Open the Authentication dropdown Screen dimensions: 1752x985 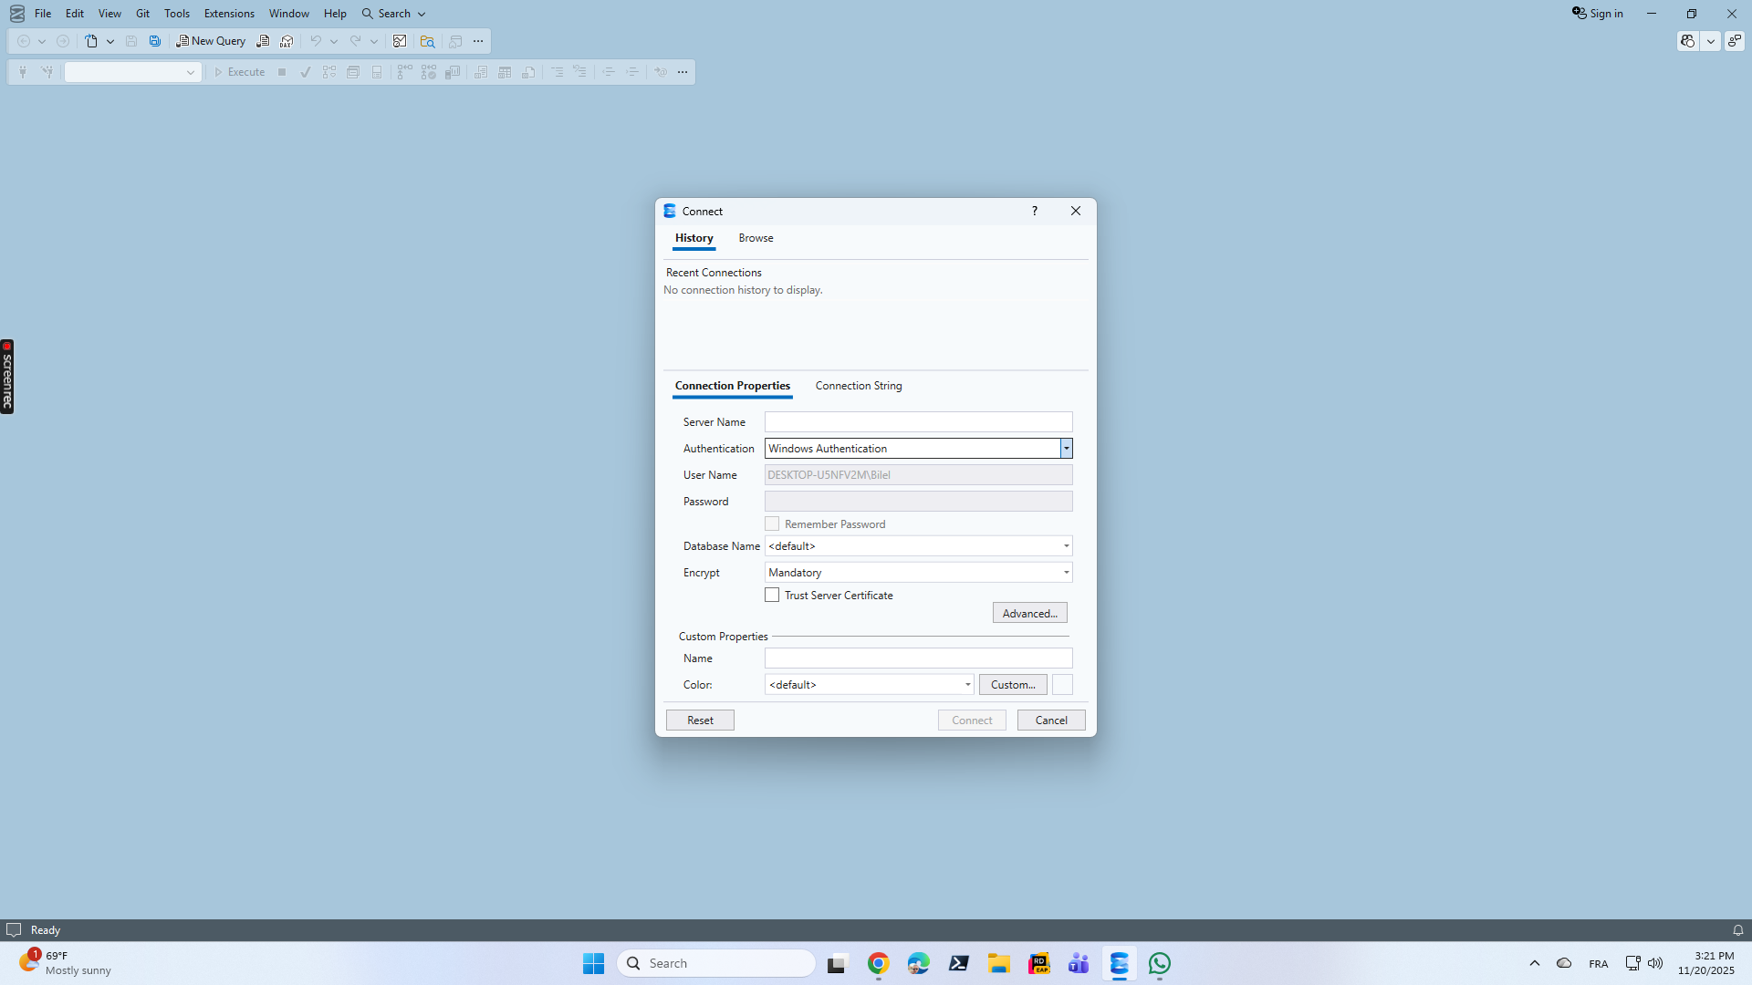[x=1065, y=448]
